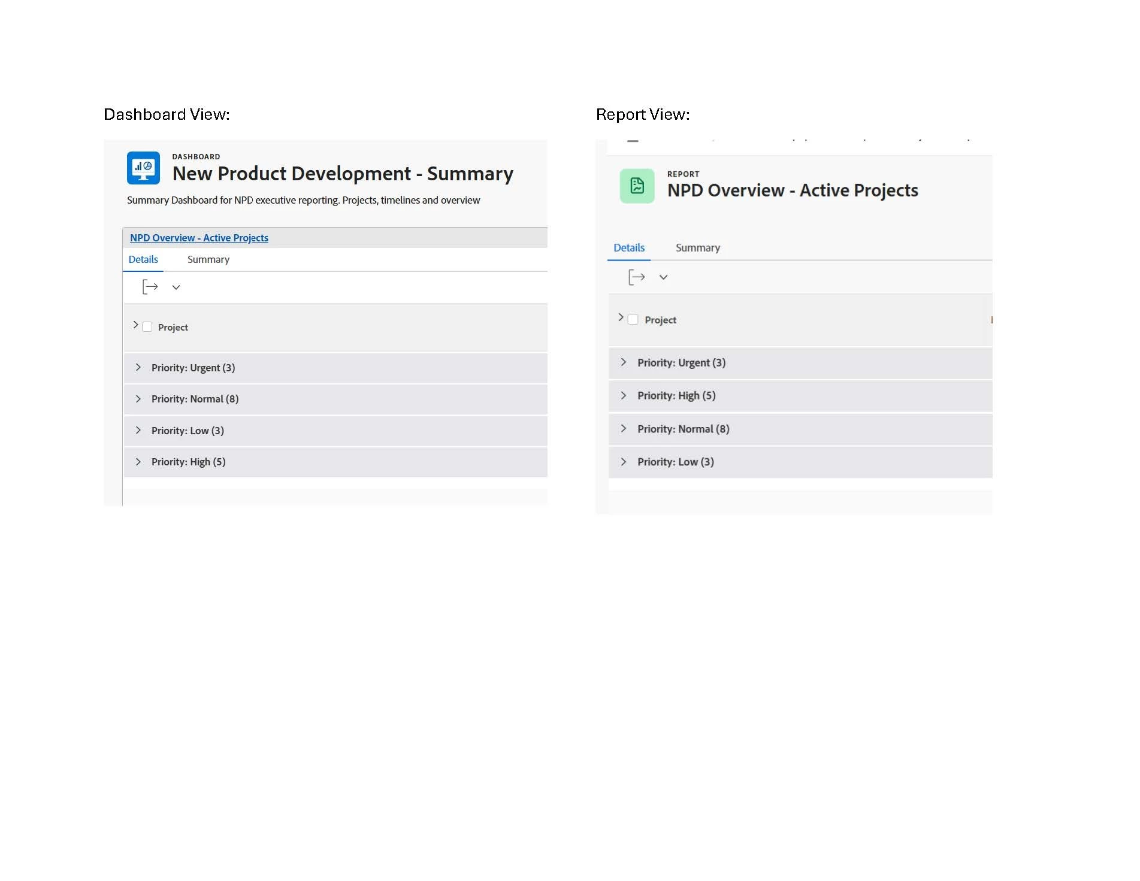Expand Priority: Low (3) in Dashboard view

138,430
